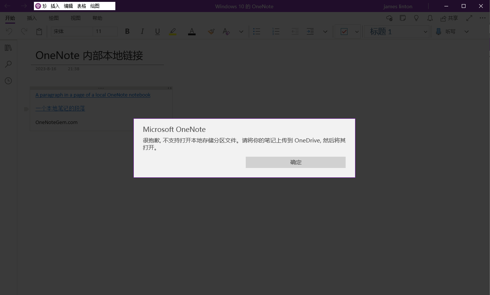Open the search magnifier in sidebar
The image size is (490, 295).
tap(8, 64)
